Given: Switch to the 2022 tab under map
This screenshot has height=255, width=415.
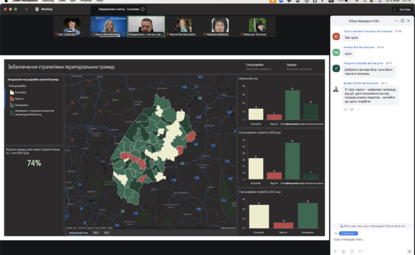Looking at the screenshot, I should click(96, 232).
